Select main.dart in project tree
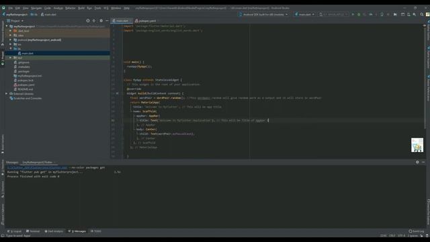This screenshot has height=242, width=430. click(x=28, y=53)
